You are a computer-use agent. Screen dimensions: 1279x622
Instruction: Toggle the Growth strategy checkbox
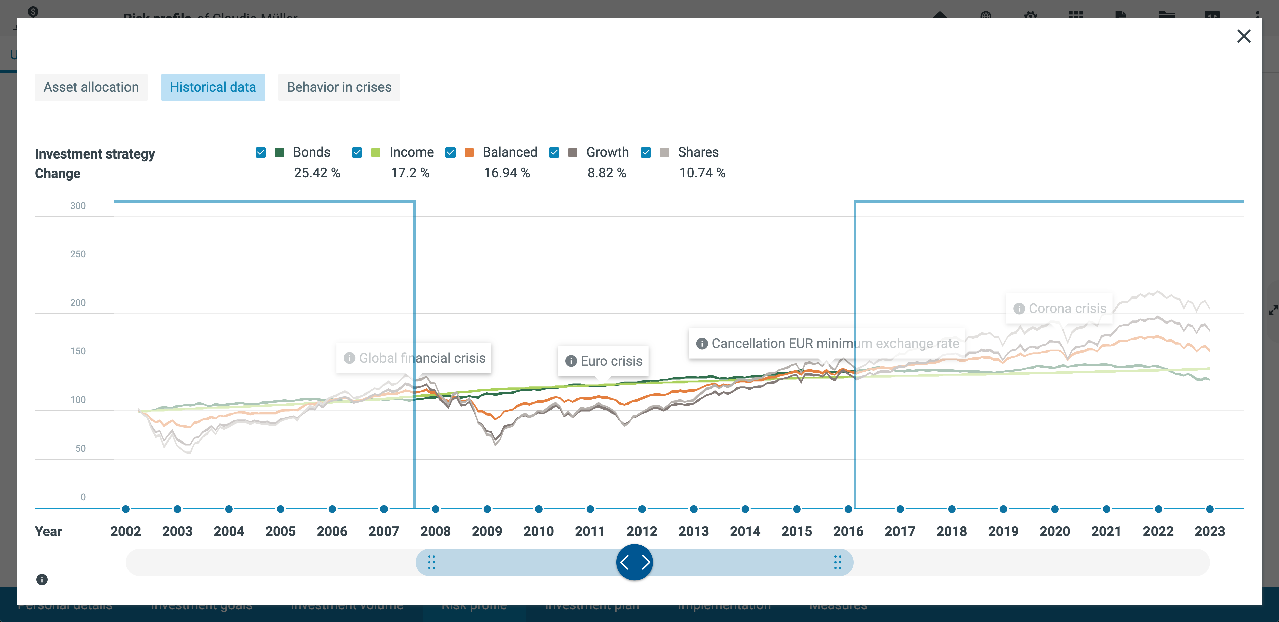[554, 152]
